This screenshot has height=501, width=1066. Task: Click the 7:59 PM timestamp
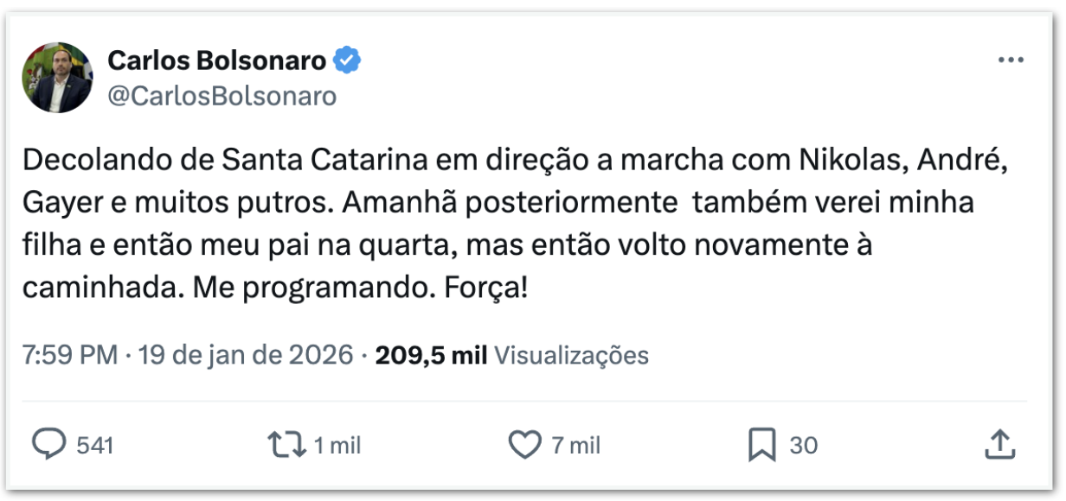point(69,355)
